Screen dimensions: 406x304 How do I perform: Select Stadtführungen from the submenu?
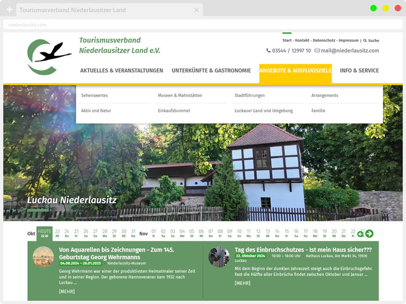[250, 95]
